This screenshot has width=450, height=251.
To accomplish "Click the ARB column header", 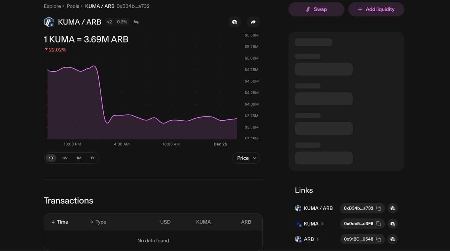I will click(246, 222).
